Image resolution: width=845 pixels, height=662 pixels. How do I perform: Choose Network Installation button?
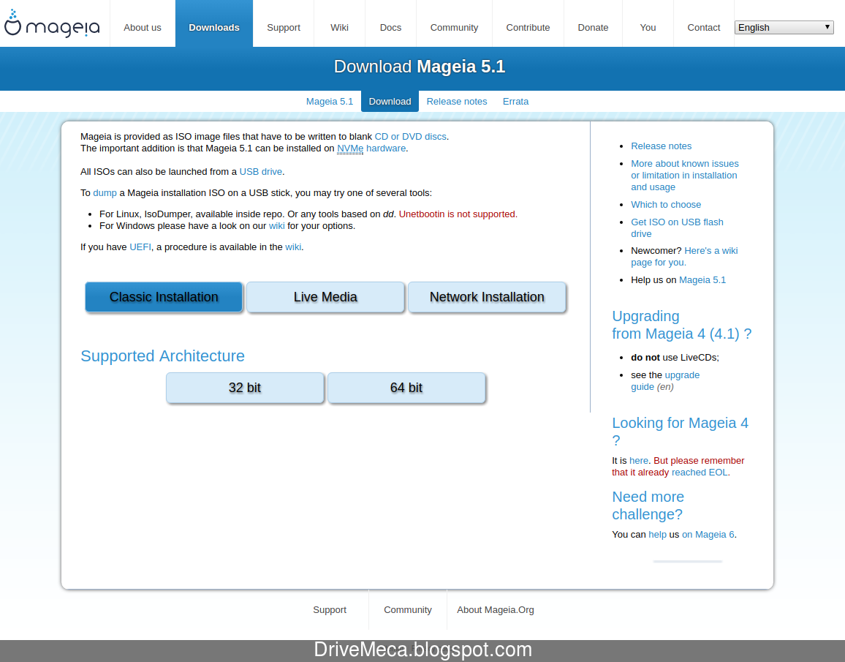(x=487, y=297)
